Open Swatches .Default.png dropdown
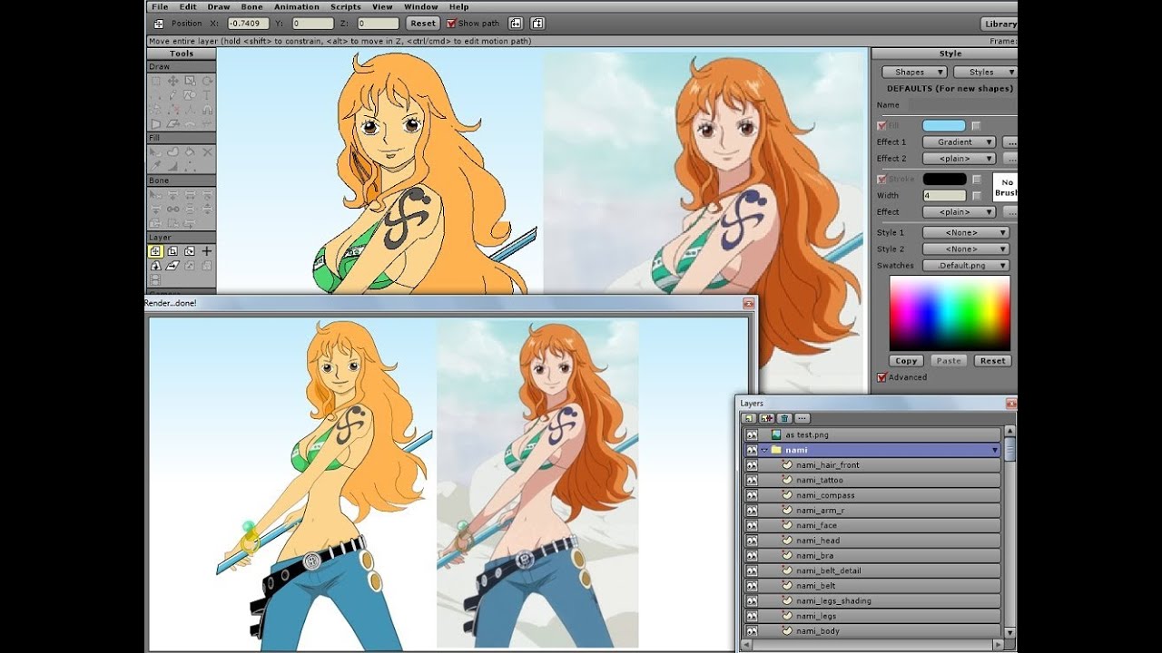The image size is (1162, 653). [966, 266]
